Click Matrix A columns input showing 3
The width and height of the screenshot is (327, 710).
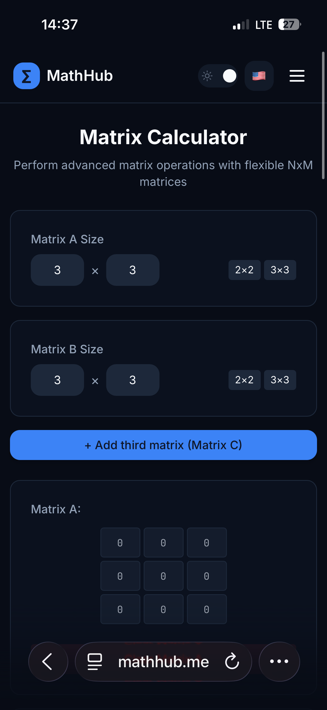[133, 270]
